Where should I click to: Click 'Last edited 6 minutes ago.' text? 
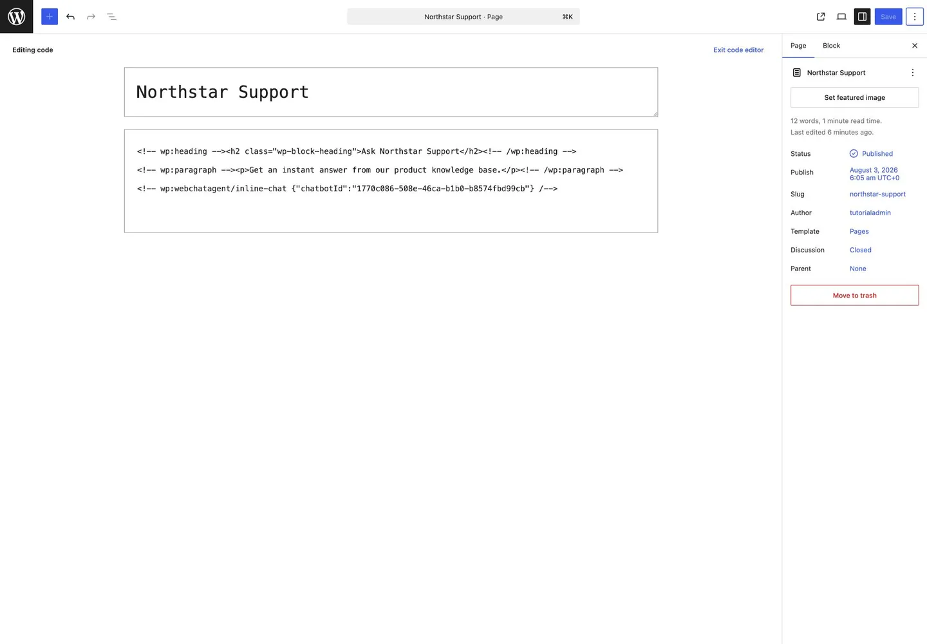(x=832, y=133)
